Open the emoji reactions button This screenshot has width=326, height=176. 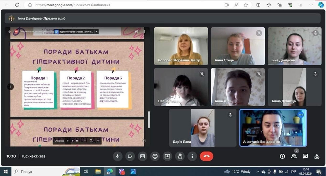155,156
